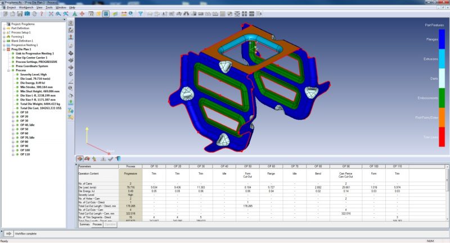Click the highlighted blue panel toolbar icon
Screen dimensions: 450x243
[106, 13]
